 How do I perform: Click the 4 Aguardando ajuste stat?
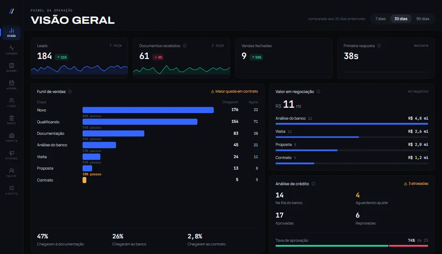372,198
